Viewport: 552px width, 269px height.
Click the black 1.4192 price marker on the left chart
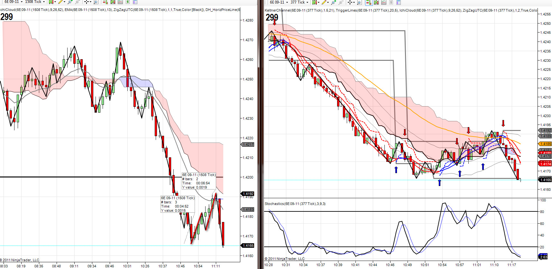248,194
